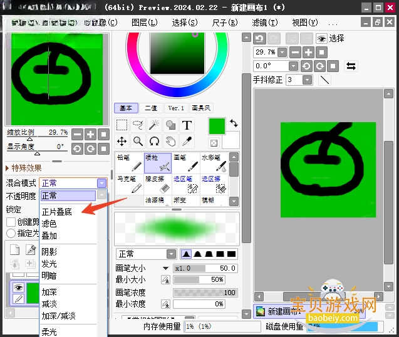Screen dimensions: 399x337
Task: Select the 新建画布1 document tab
Action: (309, 311)
